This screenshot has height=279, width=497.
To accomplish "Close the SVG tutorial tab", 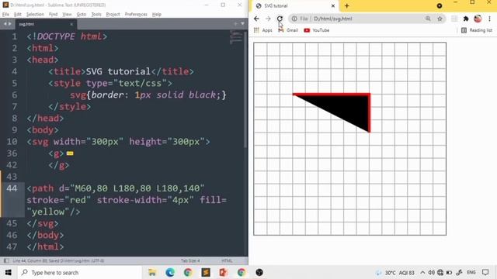I will [333, 5].
